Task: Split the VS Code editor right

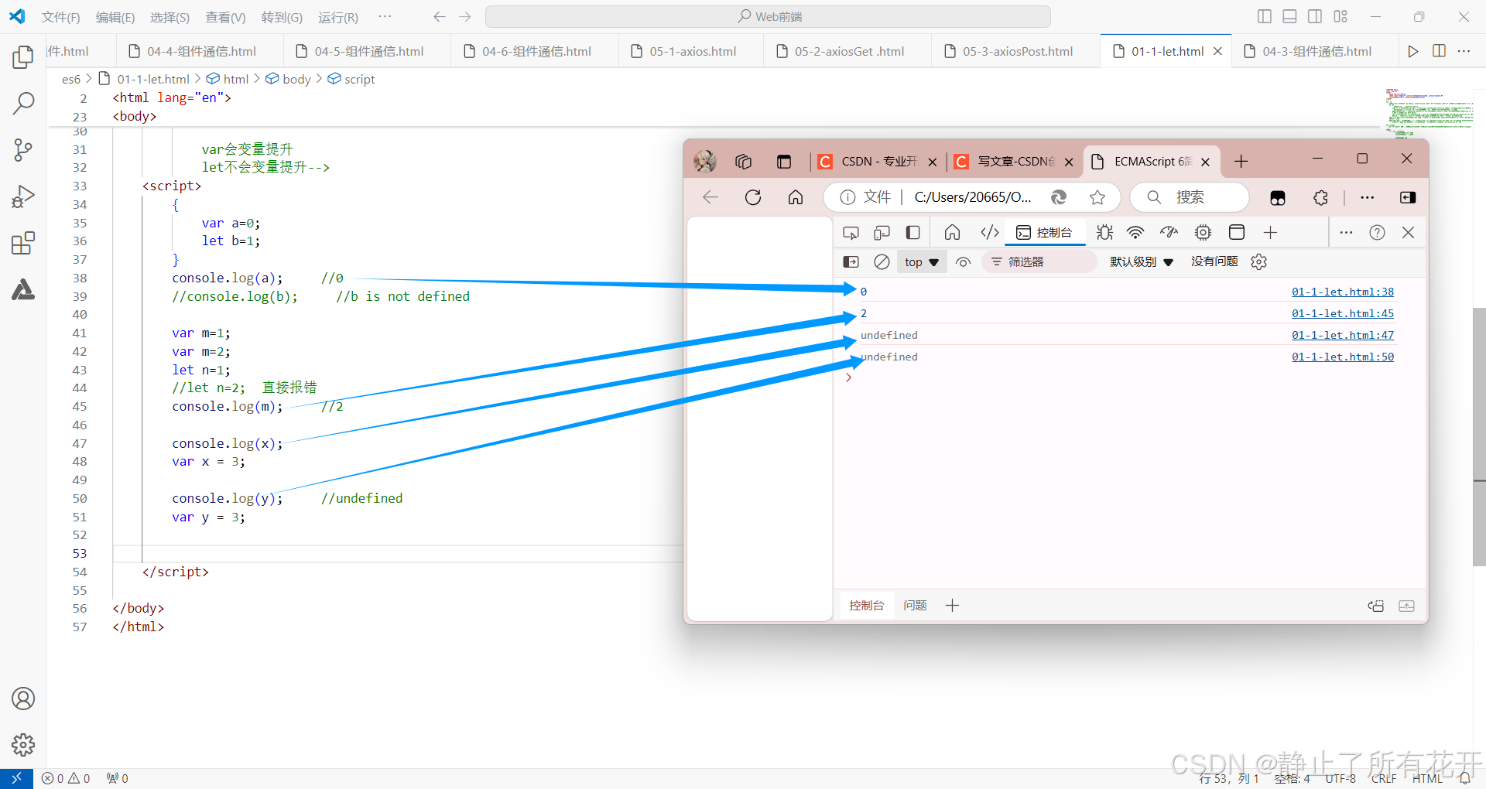Action: (1440, 51)
